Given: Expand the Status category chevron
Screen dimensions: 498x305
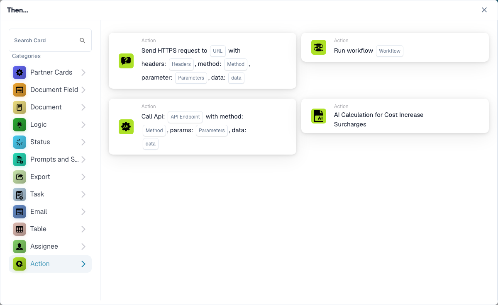Looking at the screenshot, I should click(83, 142).
